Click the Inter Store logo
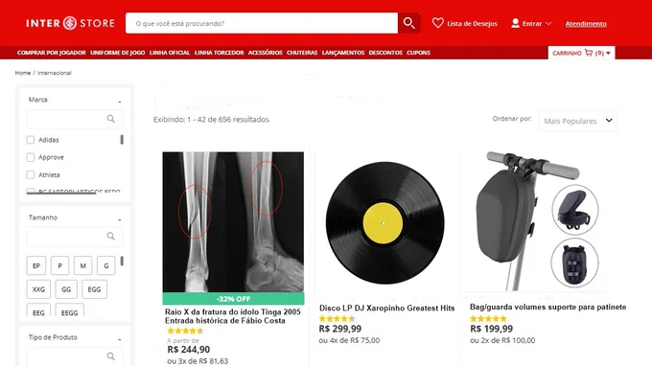The height and width of the screenshot is (366, 652). 70,23
